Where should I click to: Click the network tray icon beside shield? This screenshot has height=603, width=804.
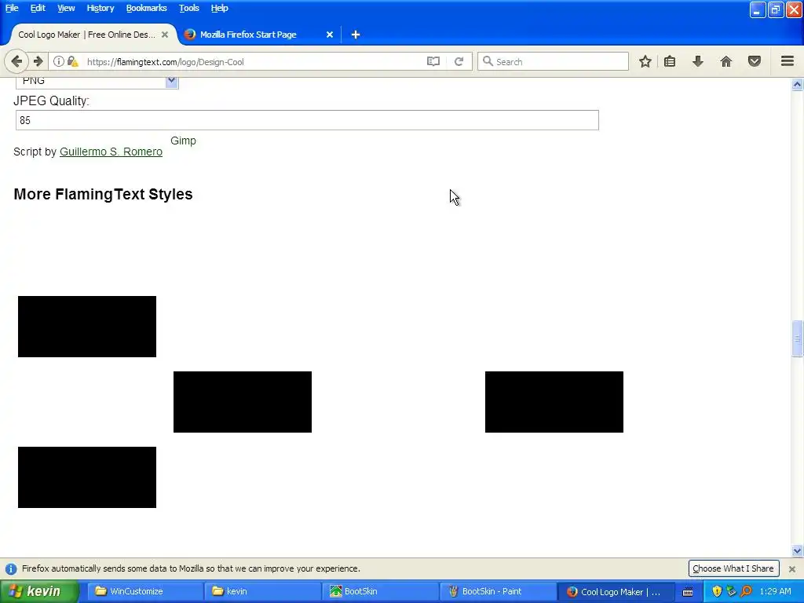(732, 591)
